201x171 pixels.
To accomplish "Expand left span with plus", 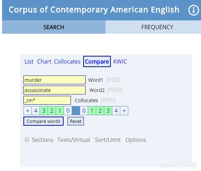I will tap(28, 111).
